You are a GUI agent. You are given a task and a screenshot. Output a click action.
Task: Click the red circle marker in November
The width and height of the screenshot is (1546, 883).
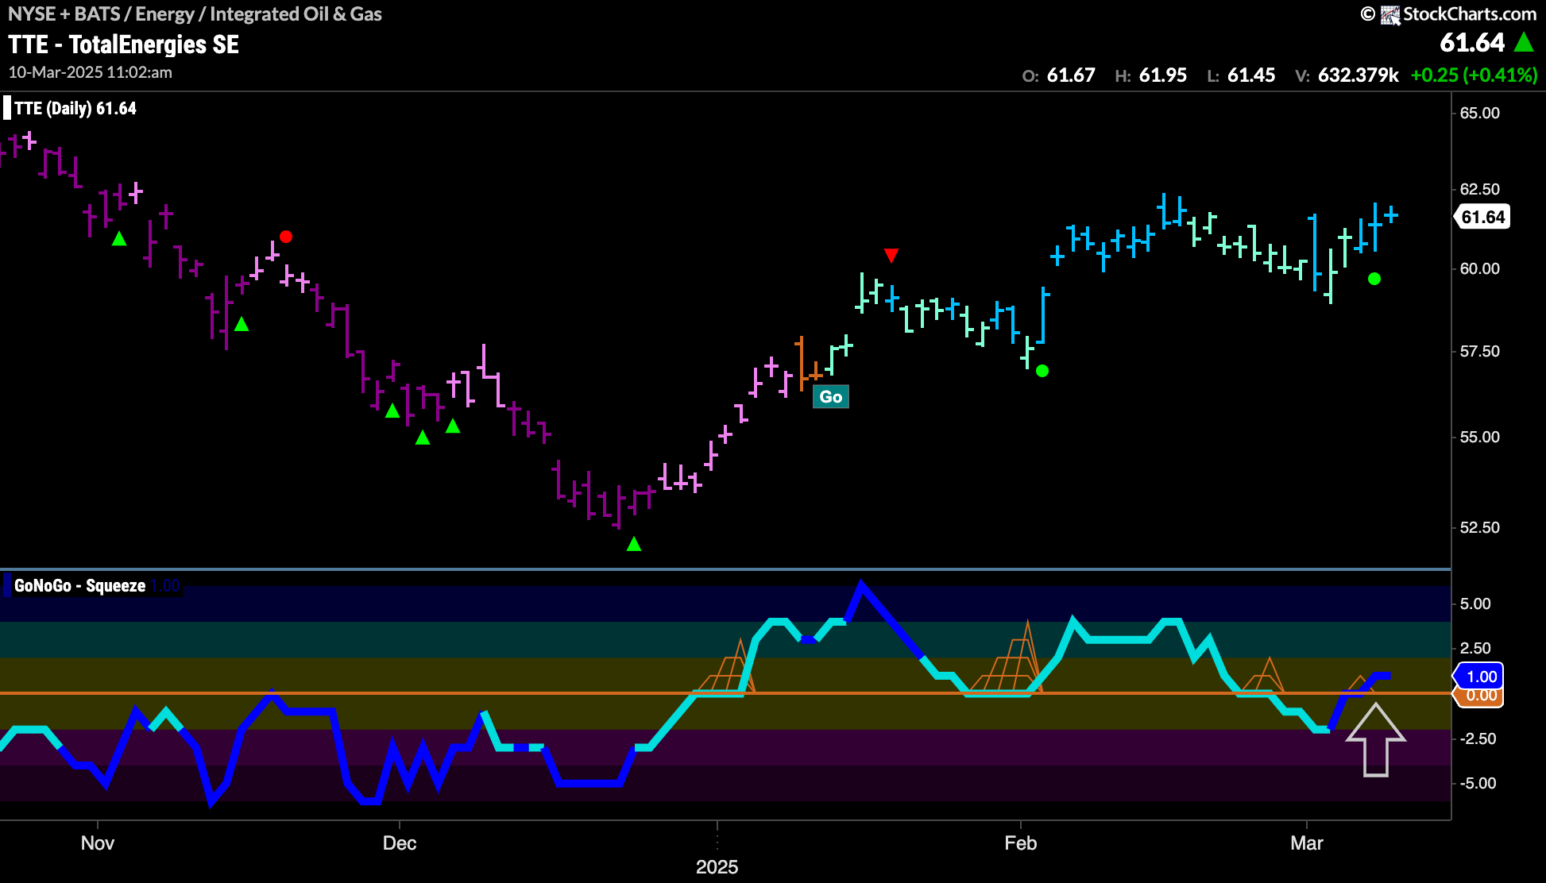click(286, 237)
